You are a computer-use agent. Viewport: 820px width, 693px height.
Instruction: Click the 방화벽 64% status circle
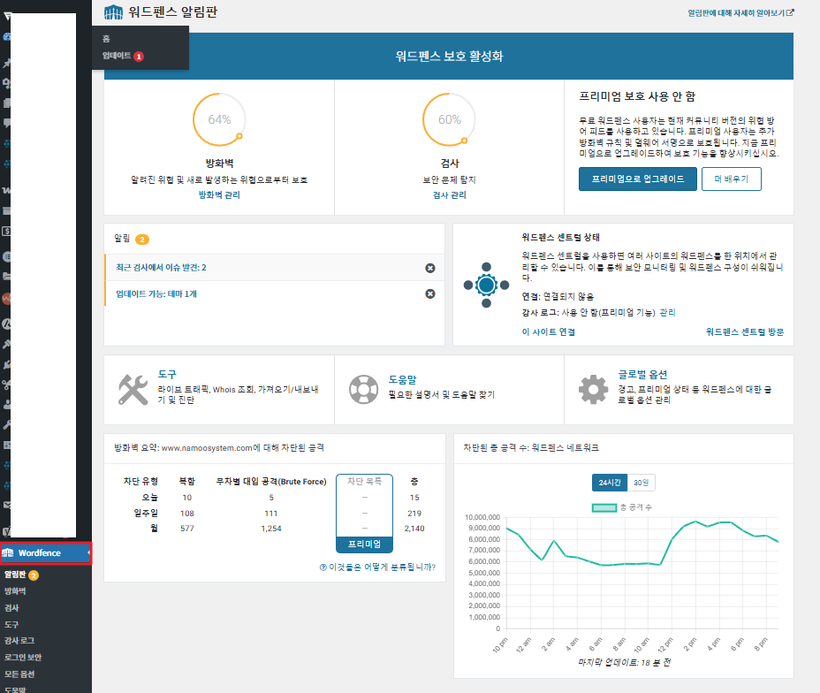click(219, 119)
